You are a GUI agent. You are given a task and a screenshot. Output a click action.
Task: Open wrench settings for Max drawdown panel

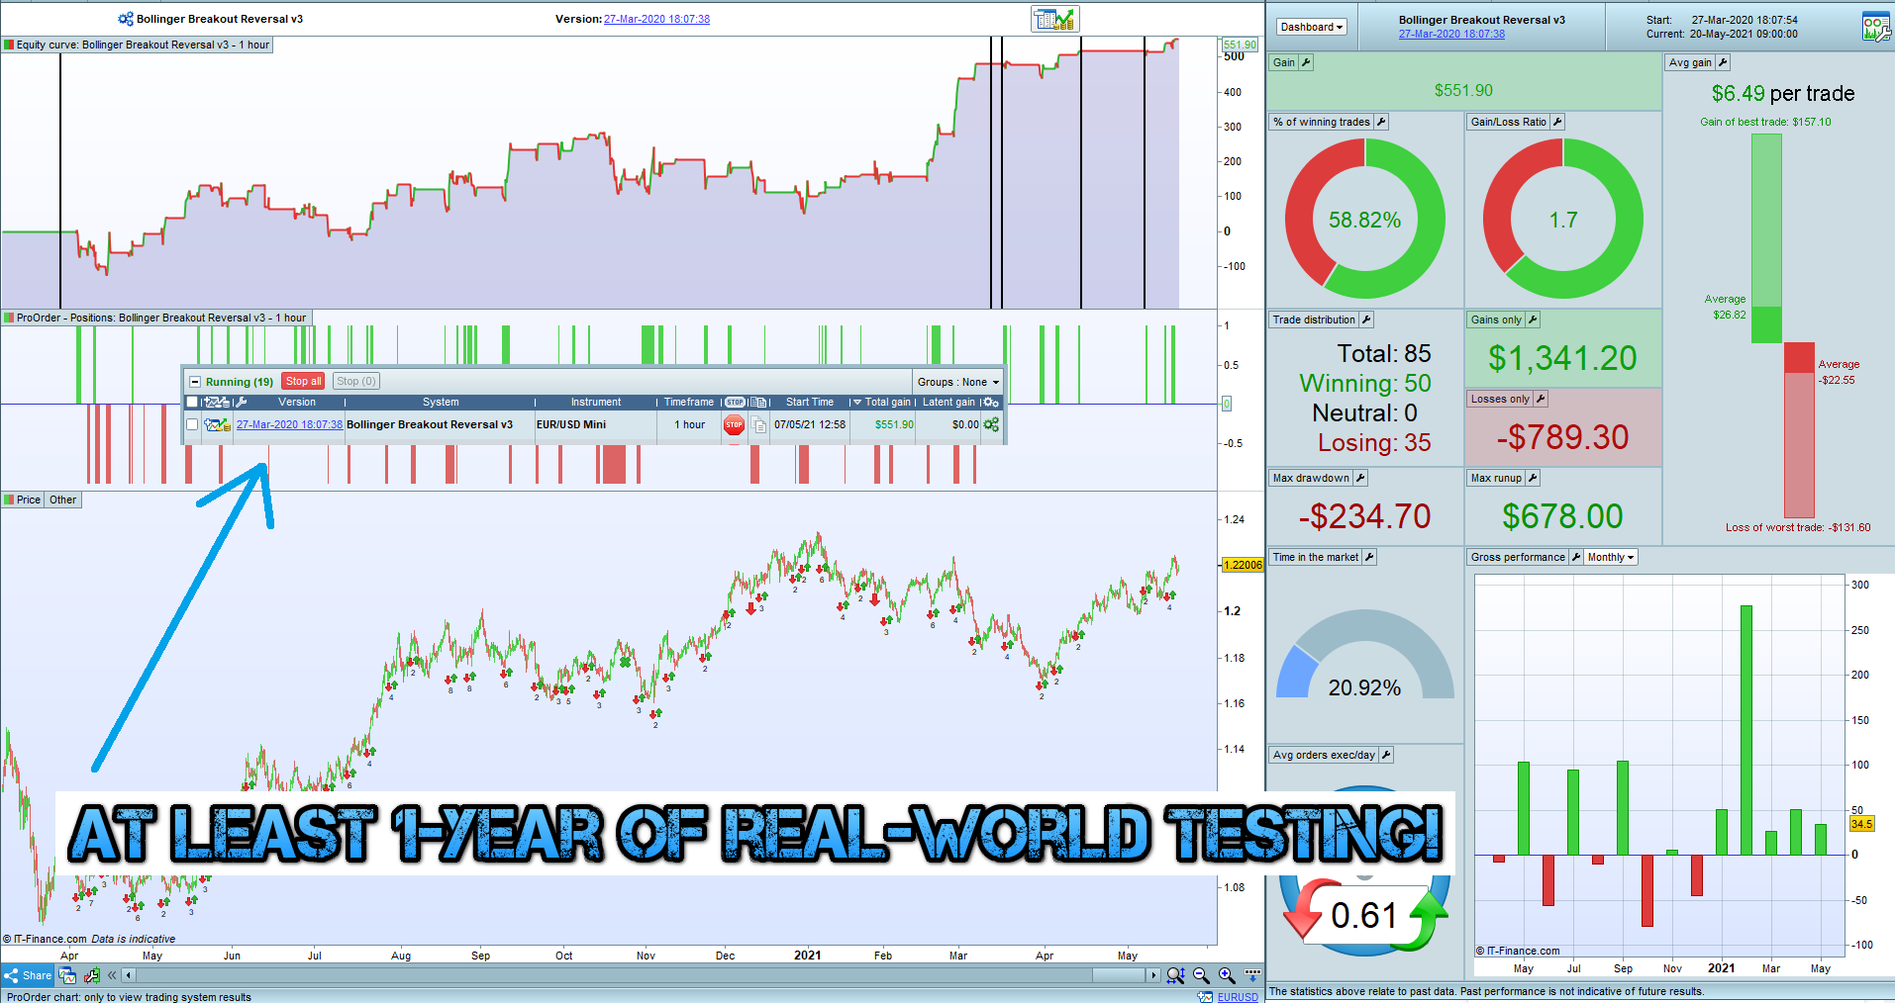tap(1360, 478)
